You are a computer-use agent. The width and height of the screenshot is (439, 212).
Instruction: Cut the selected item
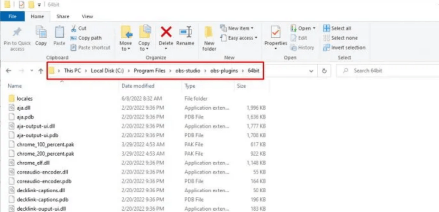79,28
